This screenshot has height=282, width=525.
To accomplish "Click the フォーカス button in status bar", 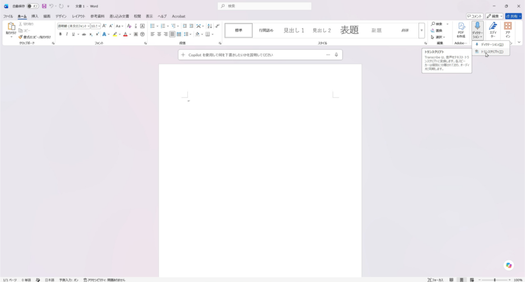I will (x=435, y=280).
